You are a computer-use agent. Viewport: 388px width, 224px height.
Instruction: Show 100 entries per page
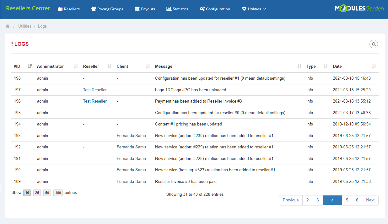point(58,193)
